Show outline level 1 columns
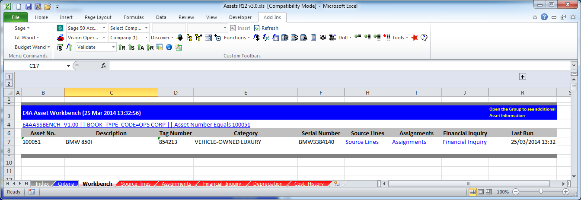Image resolution: width=581 pixels, height=200 pixels. (x=8, y=76)
